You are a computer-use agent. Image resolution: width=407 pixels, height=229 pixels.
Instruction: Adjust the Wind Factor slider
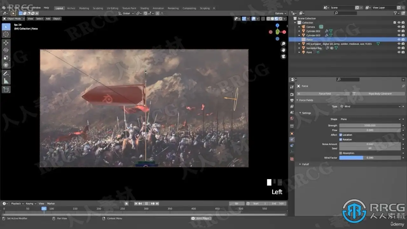click(x=370, y=158)
